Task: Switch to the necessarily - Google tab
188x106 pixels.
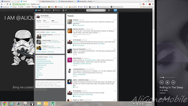Action: (x=86, y=1)
